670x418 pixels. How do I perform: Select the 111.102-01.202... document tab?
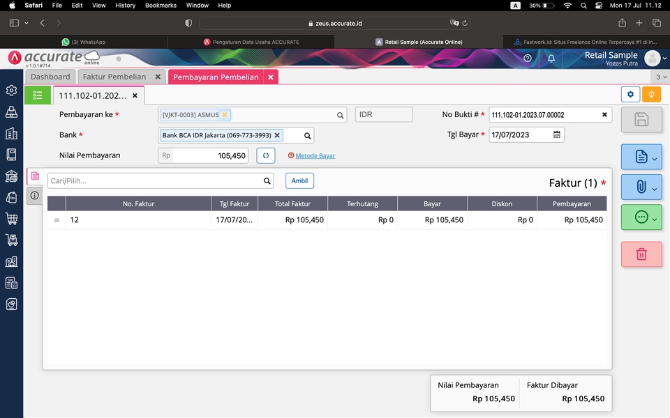tap(93, 95)
